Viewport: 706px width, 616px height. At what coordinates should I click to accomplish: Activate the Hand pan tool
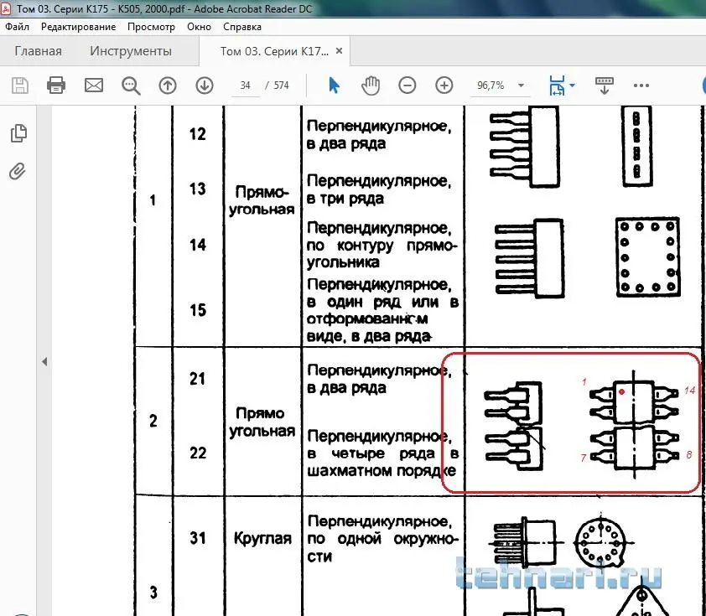(371, 85)
